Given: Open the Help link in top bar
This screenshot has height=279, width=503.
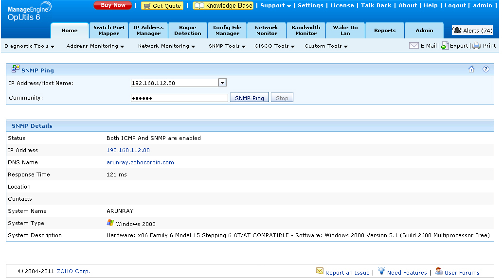Looking at the screenshot, I should pos(431,5).
